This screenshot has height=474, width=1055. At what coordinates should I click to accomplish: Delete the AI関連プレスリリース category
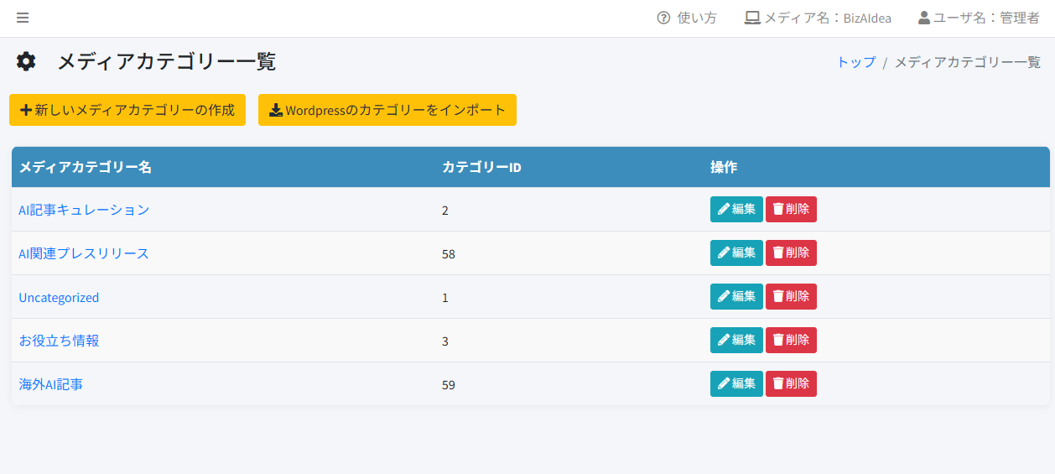790,253
